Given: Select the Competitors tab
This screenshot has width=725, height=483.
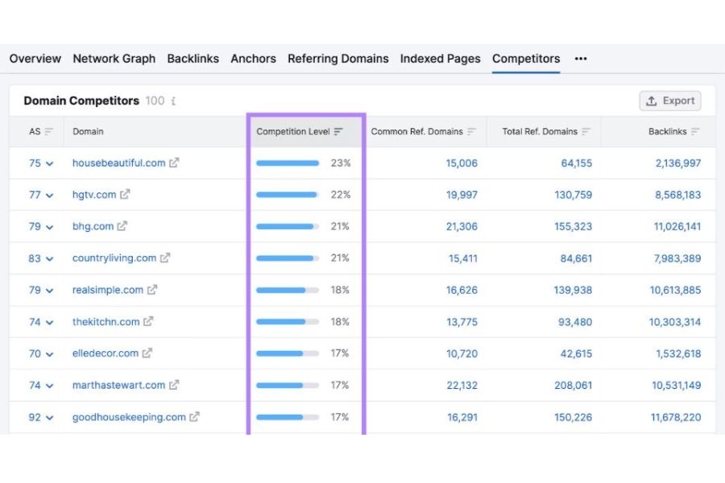Looking at the screenshot, I should (x=526, y=59).
